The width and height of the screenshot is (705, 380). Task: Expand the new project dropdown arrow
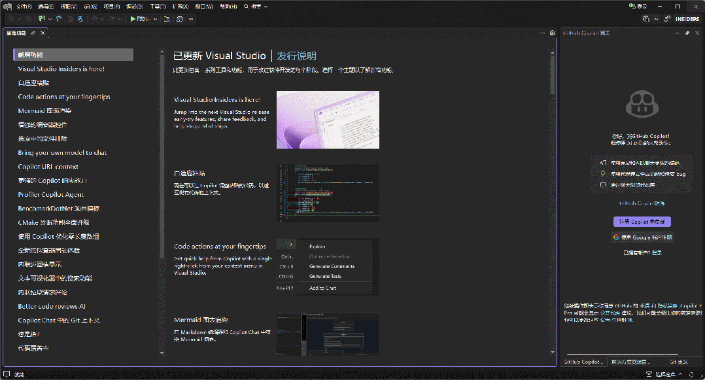[x=50, y=19]
